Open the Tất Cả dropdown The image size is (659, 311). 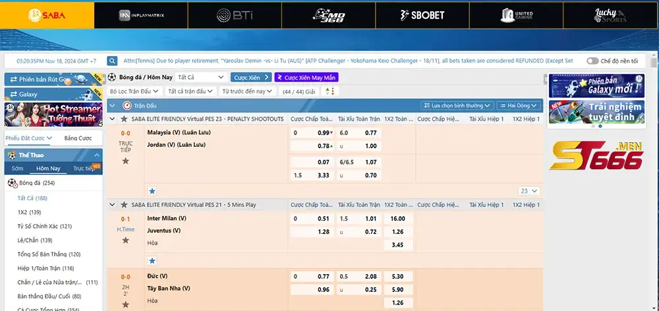(x=200, y=77)
